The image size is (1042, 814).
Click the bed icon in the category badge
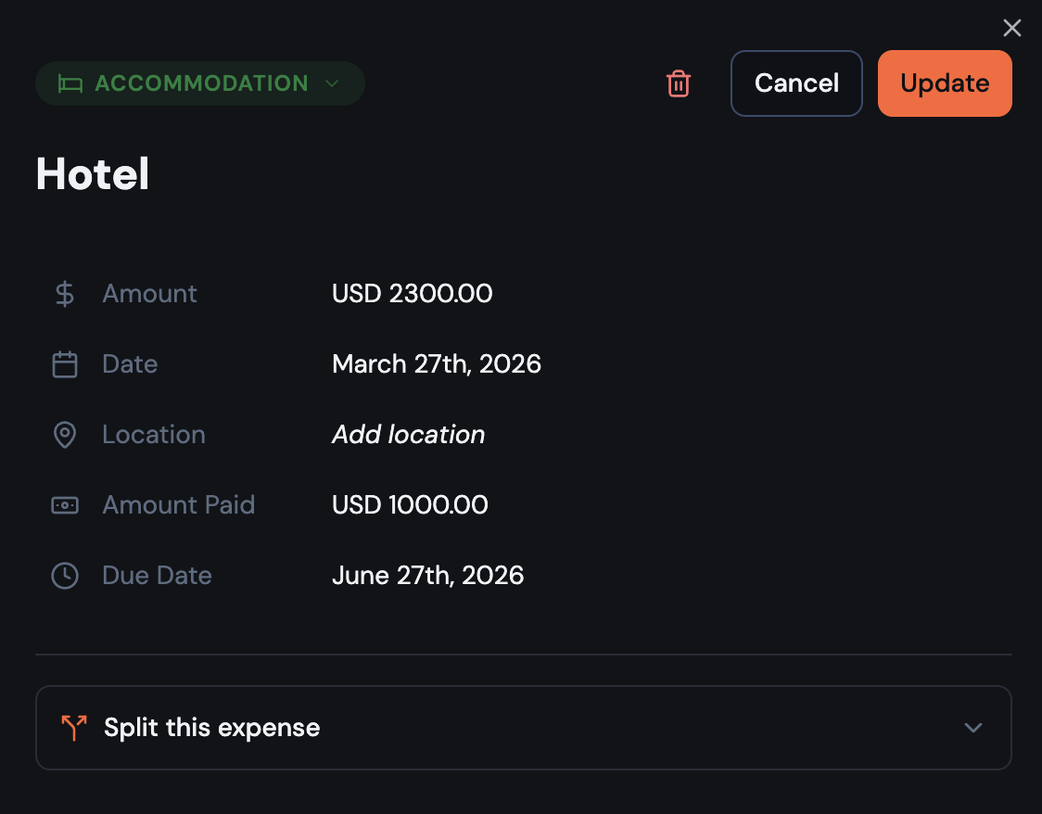[x=70, y=83]
